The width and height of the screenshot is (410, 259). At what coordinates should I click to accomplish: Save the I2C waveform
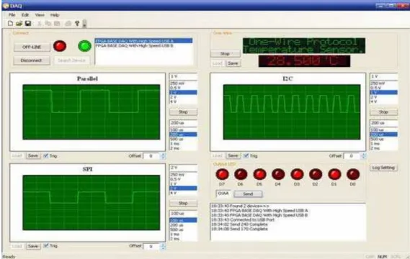click(x=233, y=156)
